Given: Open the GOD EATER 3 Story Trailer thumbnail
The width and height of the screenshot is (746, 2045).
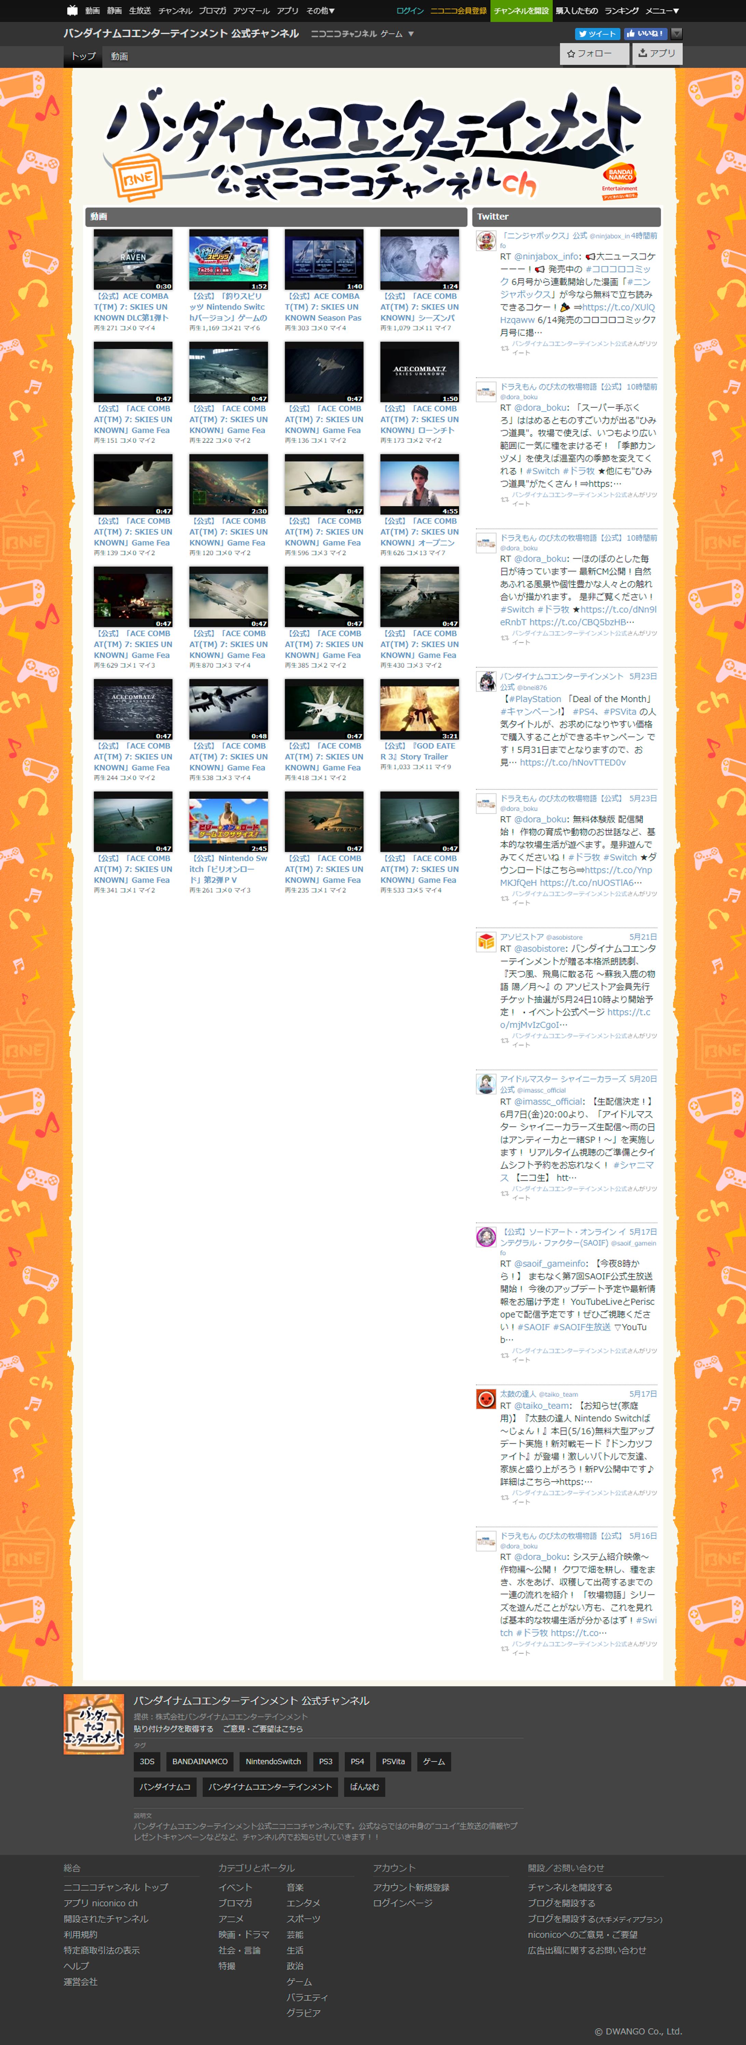Looking at the screenshot, I should click(419, 709).
